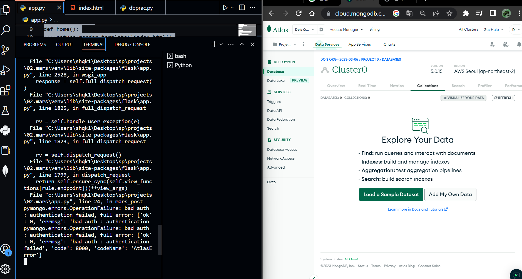Create a new terminal

(214, 44)
